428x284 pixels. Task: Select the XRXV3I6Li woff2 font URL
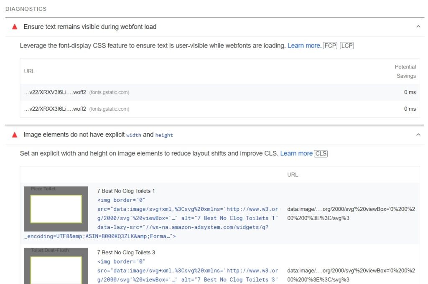[55, 92]
